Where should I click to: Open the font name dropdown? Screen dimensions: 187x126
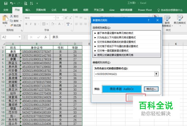click(x=54, y=18)
